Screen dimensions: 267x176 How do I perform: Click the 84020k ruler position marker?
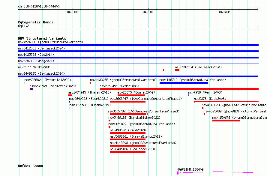pos(72,12)
